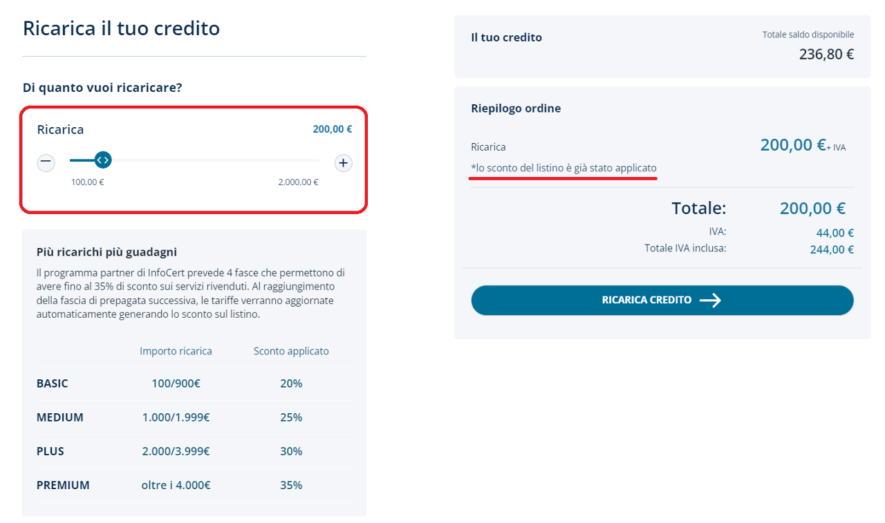Image resolution: width=885 pixels, height=523 pixels.
Task: Select the BASIC tier row label
Action: [x=53, y=383]
